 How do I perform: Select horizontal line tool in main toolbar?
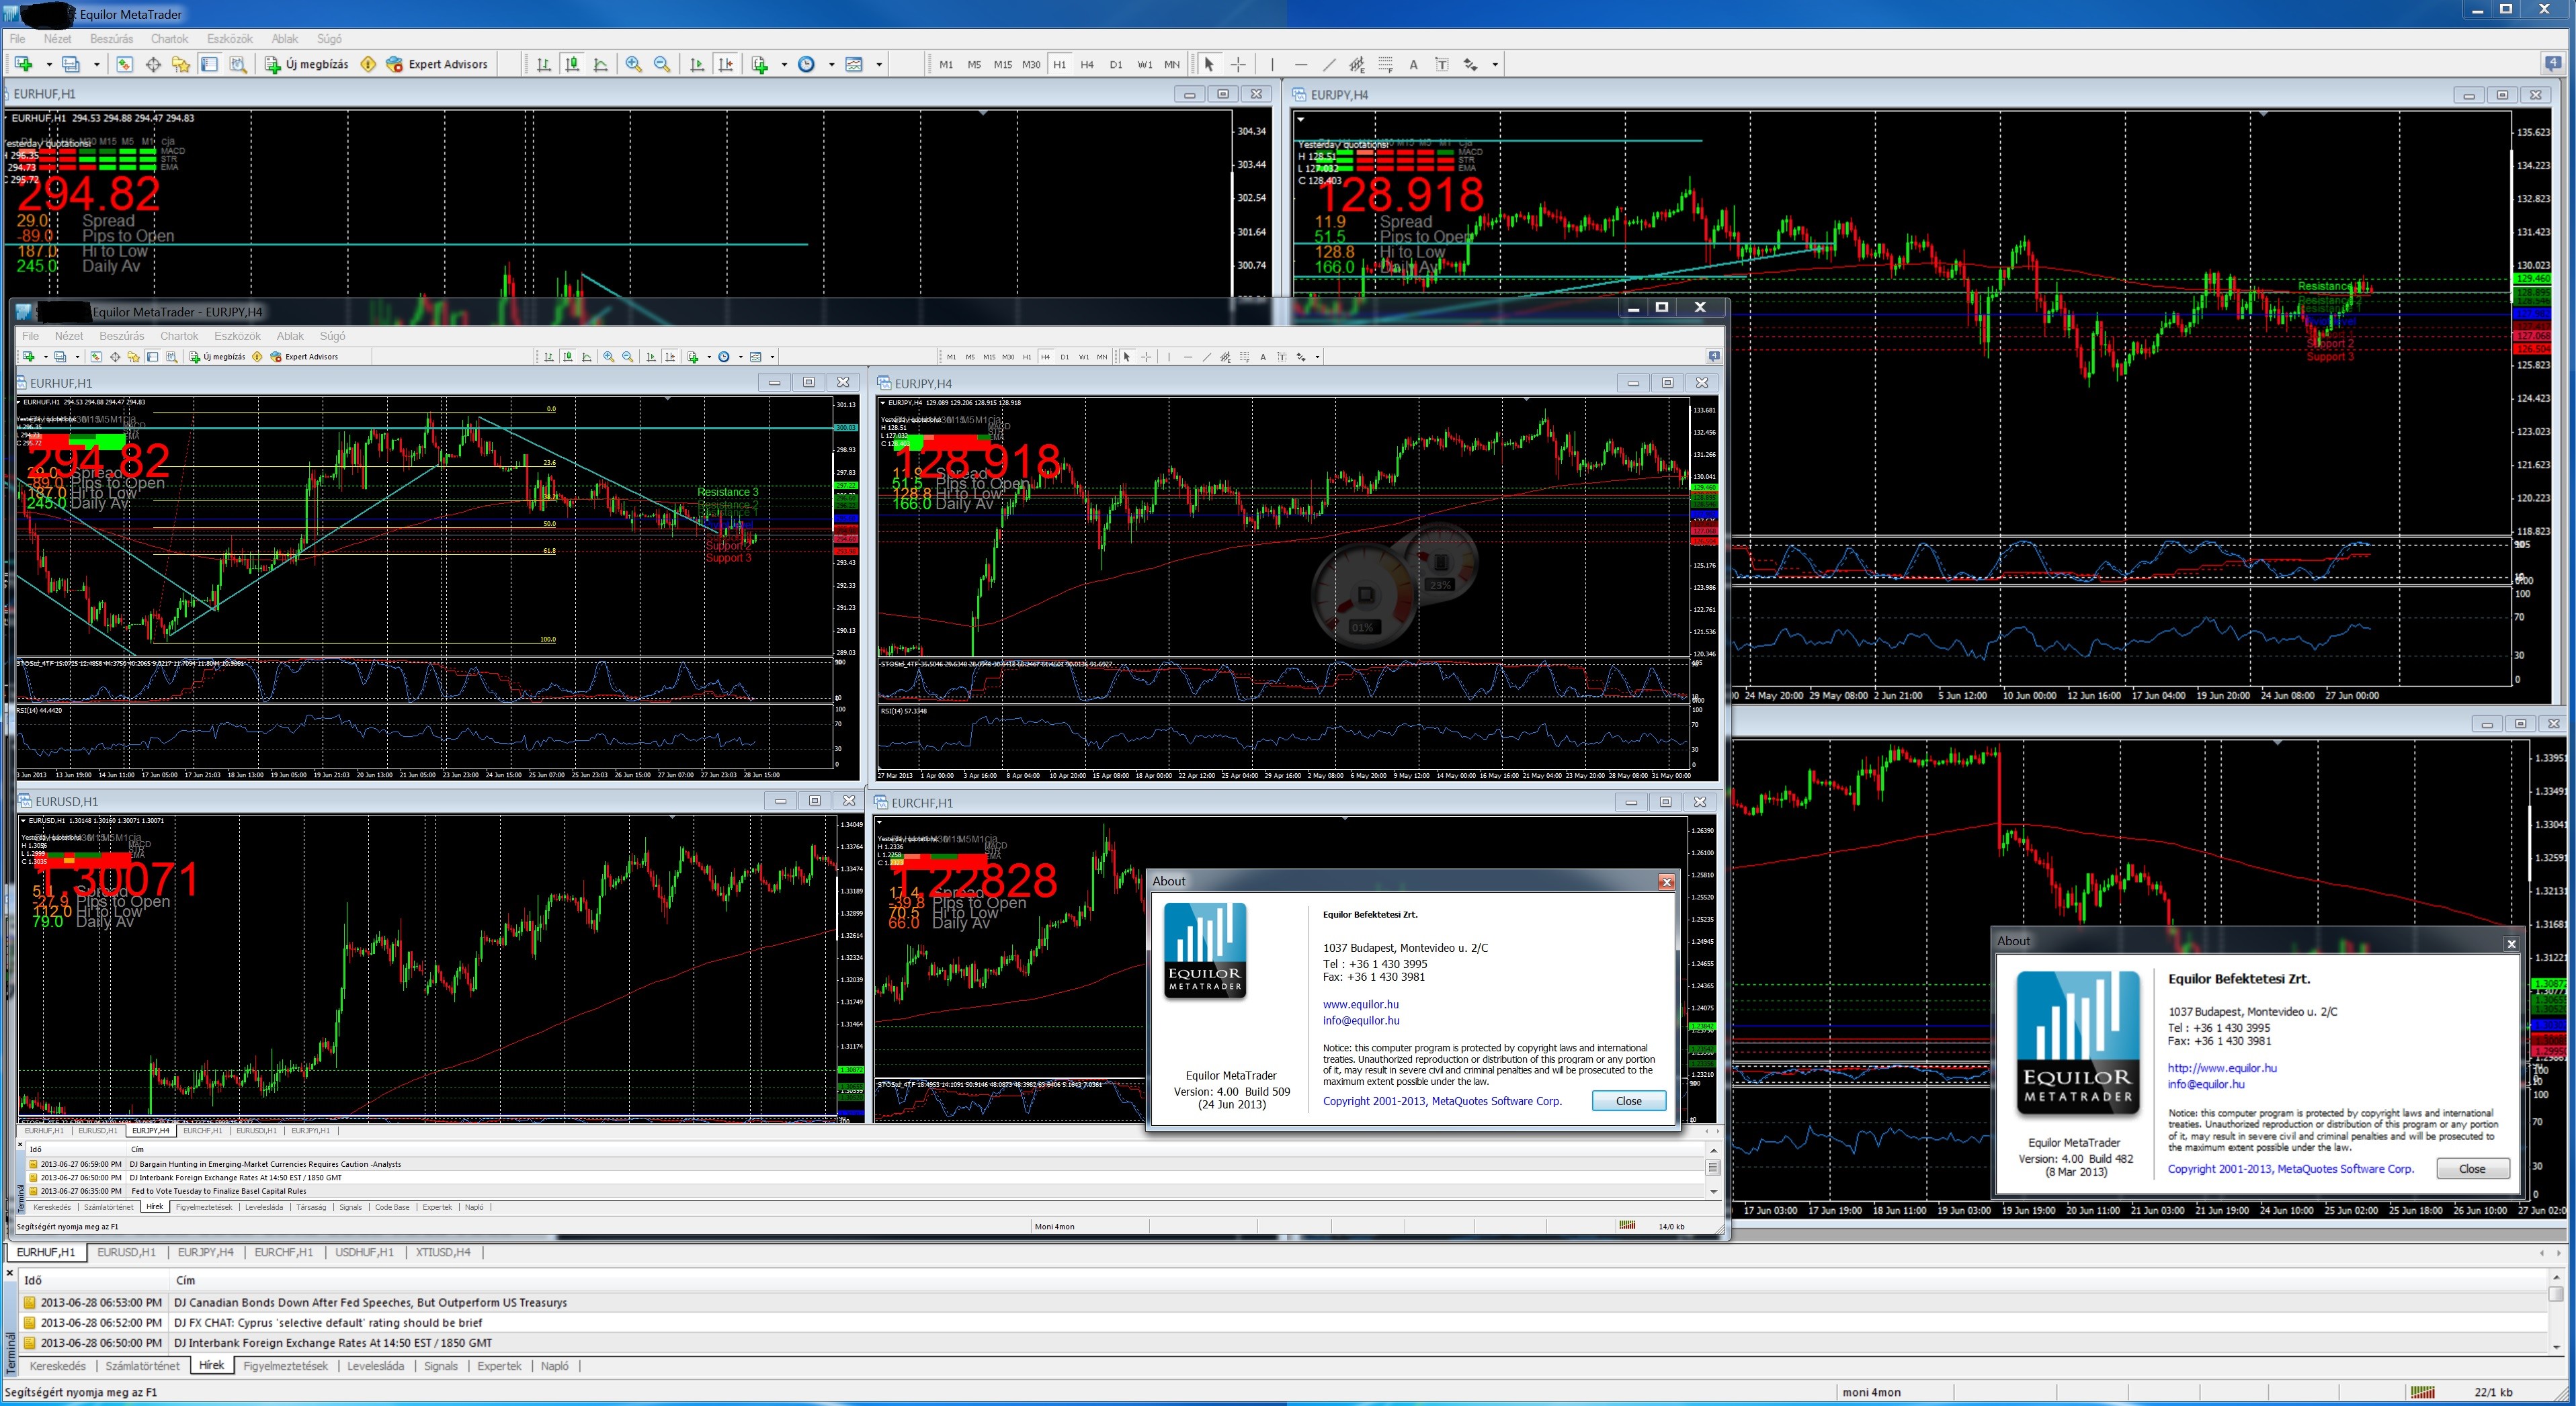pos(1301,64)
